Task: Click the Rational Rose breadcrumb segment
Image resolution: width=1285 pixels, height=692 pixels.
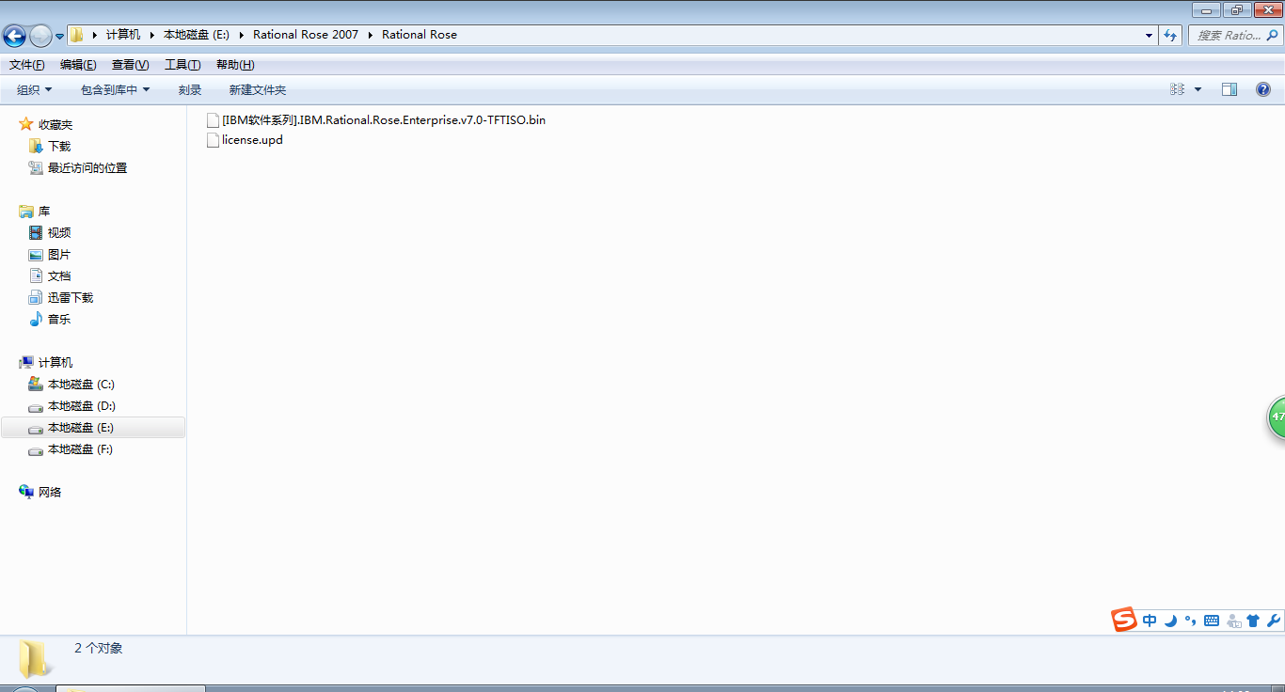Action: 420,35
